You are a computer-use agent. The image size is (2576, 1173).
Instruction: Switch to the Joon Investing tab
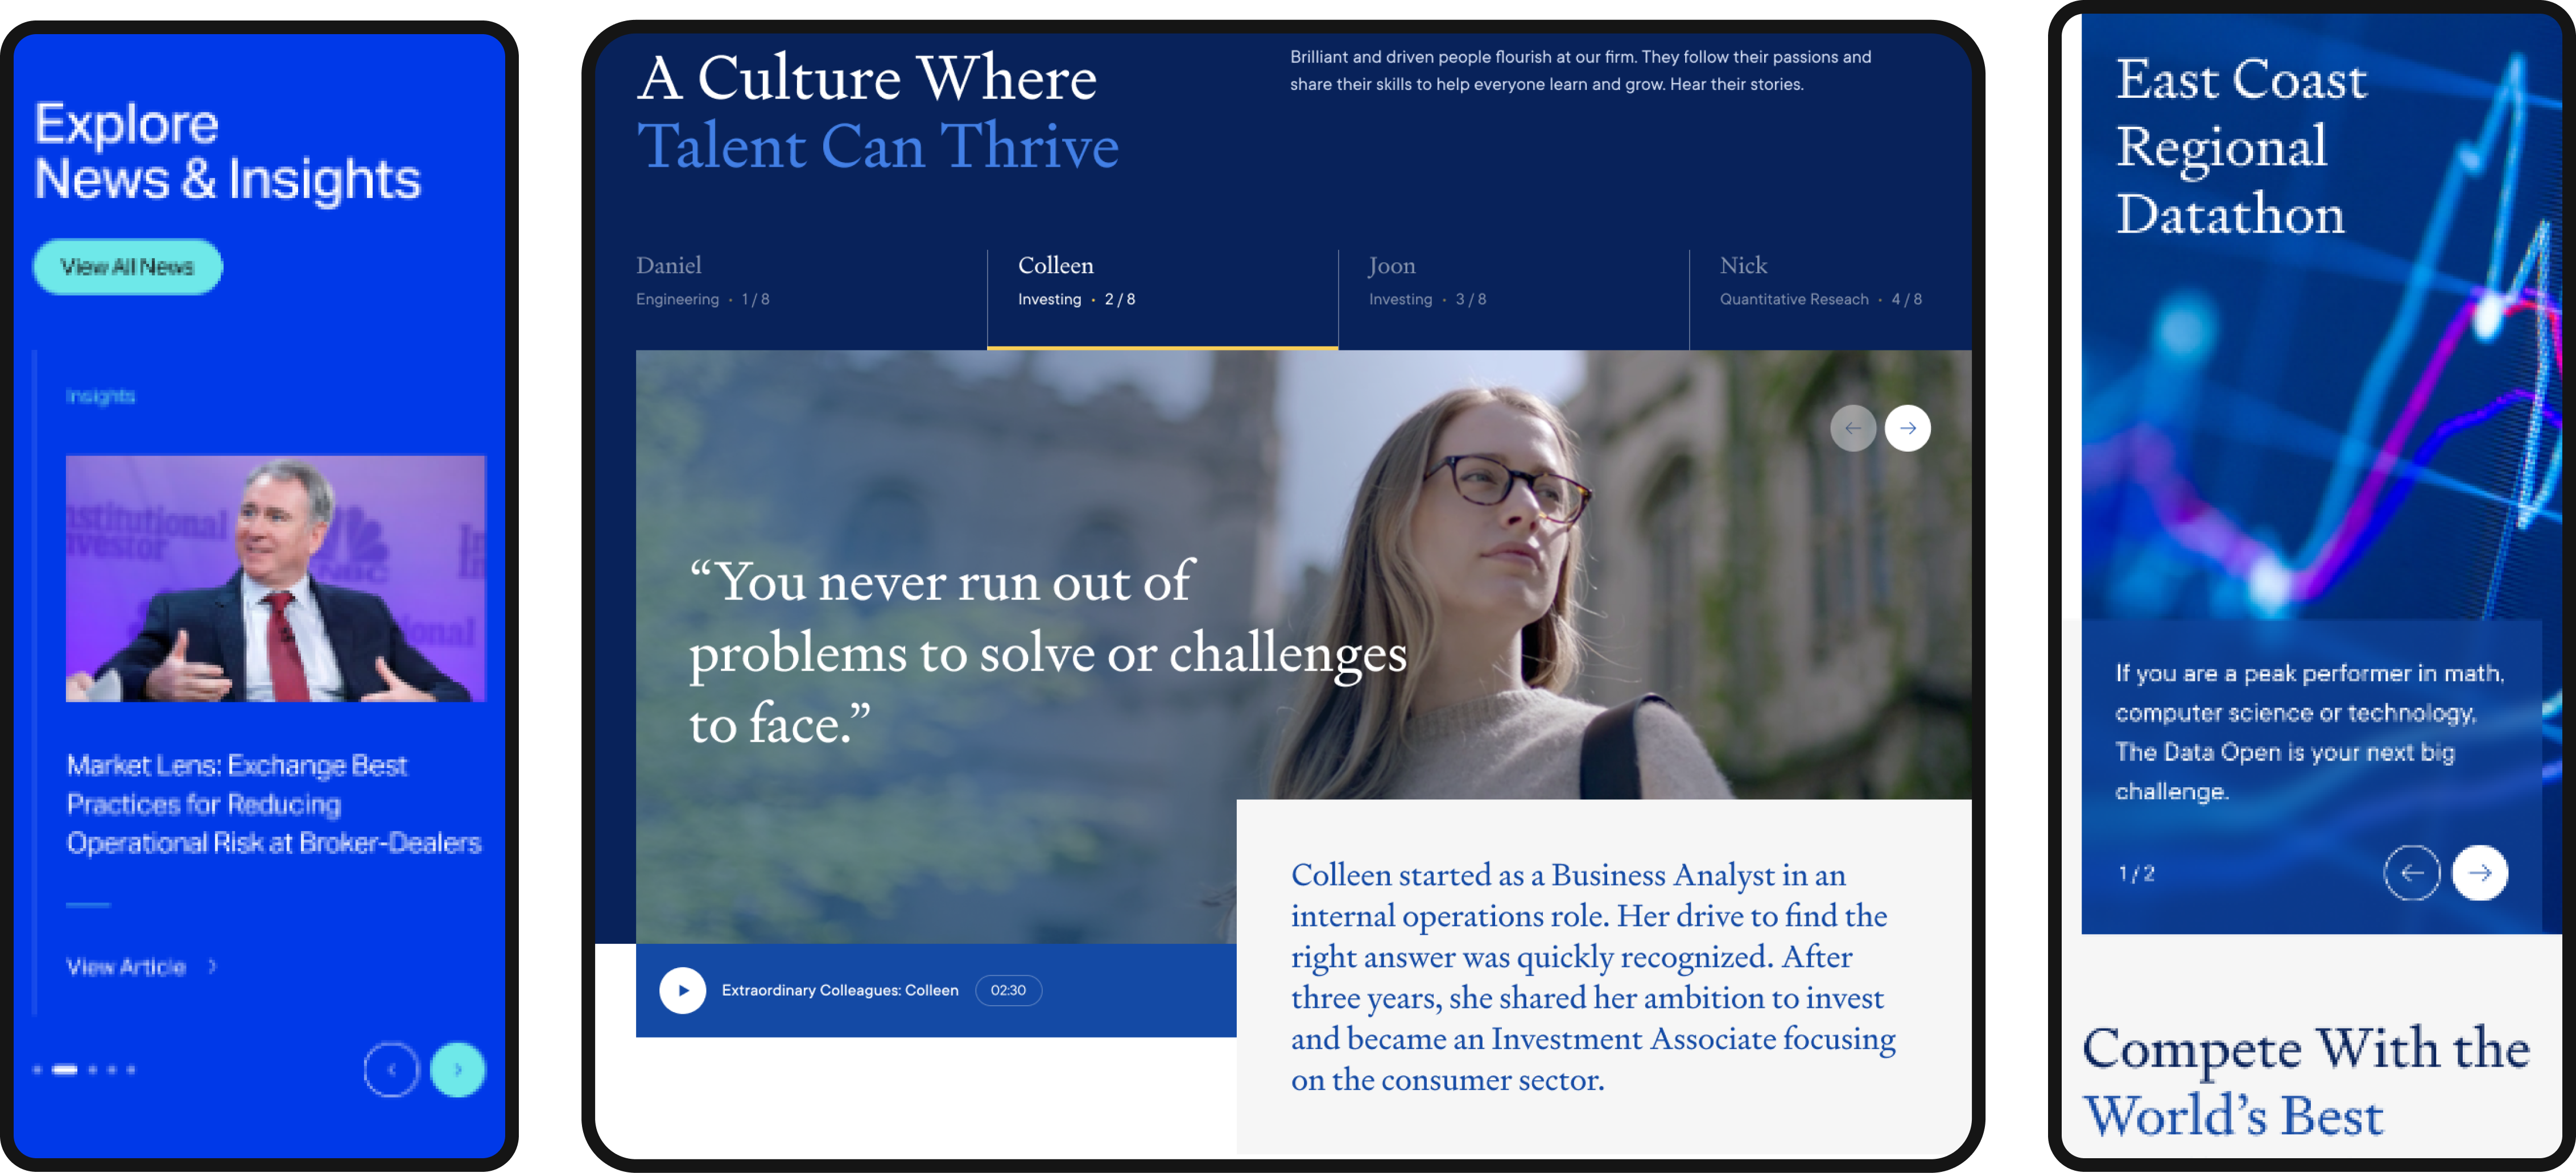(x=1514, y=299)
